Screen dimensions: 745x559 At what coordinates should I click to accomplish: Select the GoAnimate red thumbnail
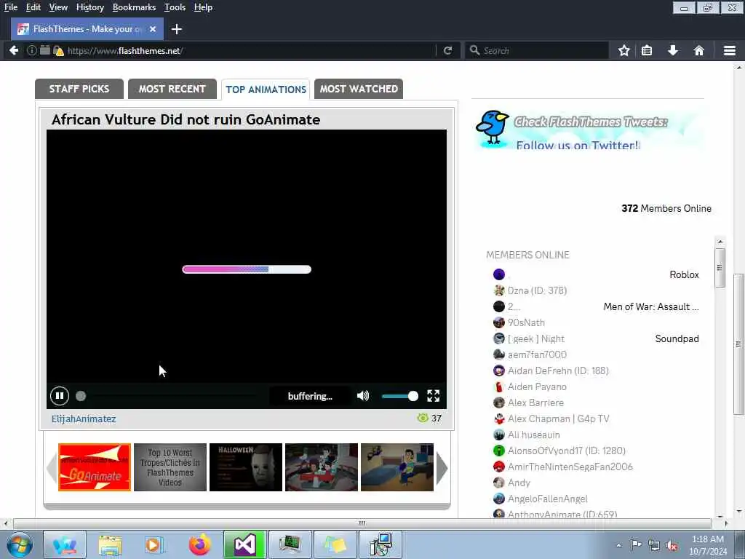click(95, 467)
